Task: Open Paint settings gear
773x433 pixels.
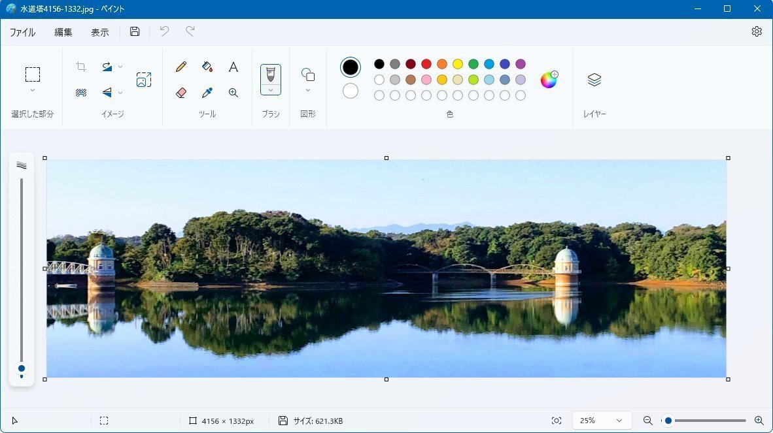Action: [x=757, y=31]
